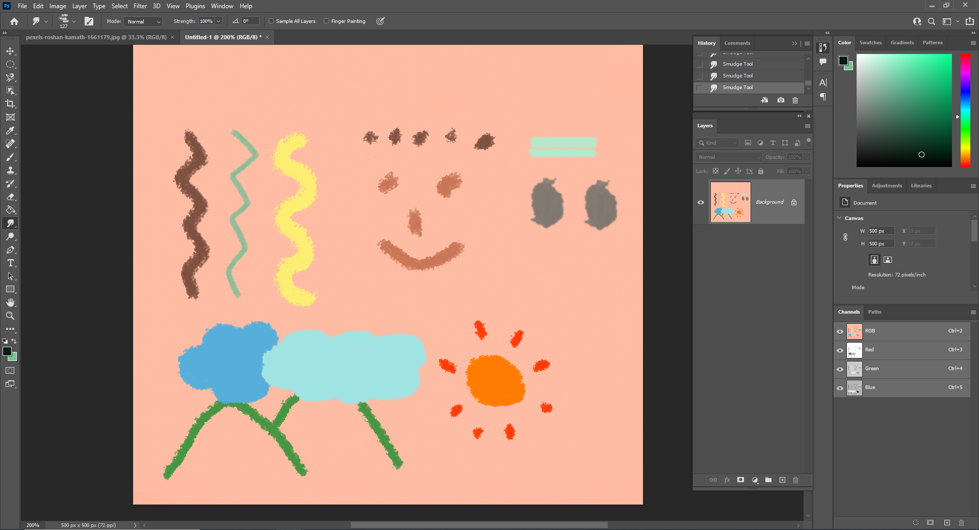Delete current history state trash icon

[795, 100]
